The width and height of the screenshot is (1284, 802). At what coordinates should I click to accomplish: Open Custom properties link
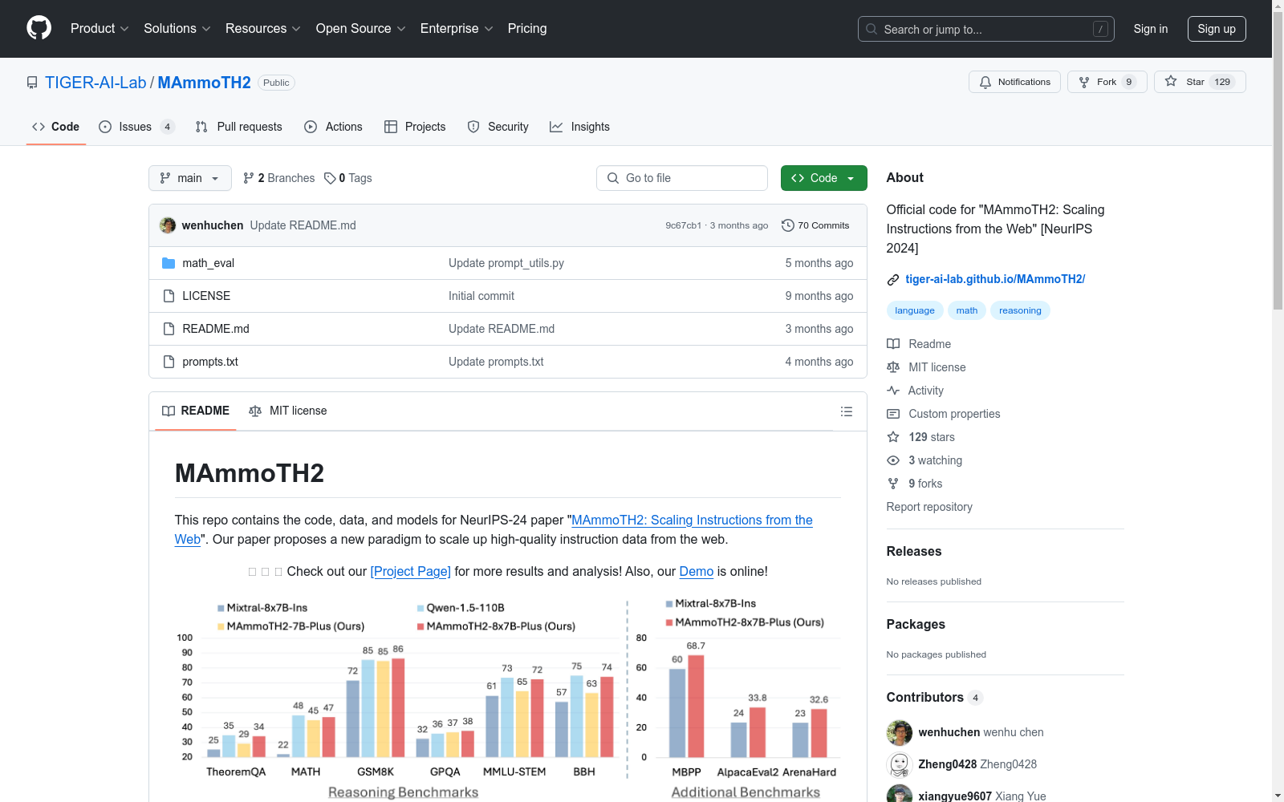[x=944, y=414]
